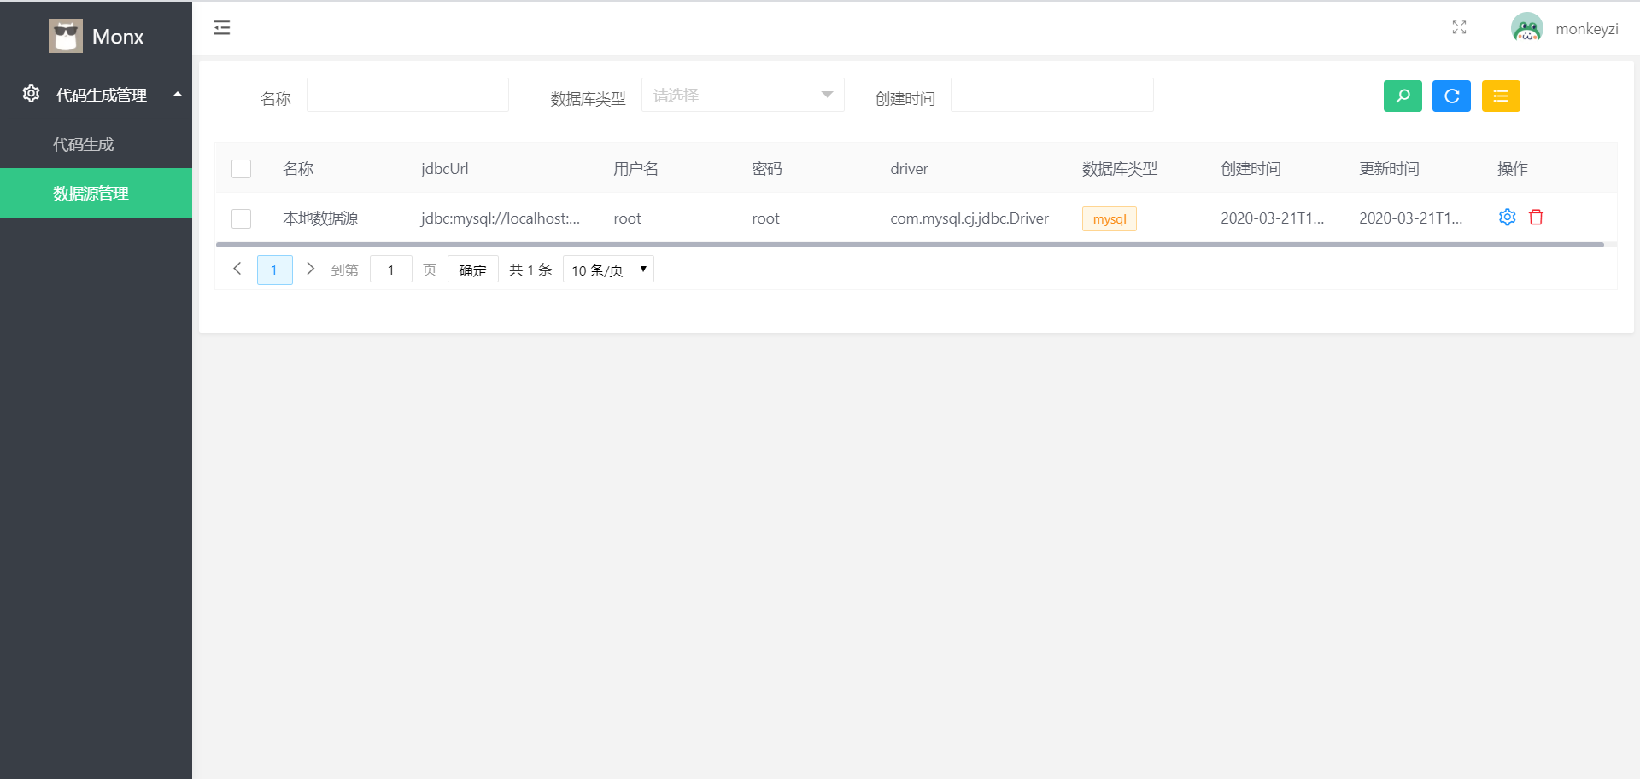Click the 确定 pagination button
1640x779 pixels.
pyautogui.click(x=473, y=270)
